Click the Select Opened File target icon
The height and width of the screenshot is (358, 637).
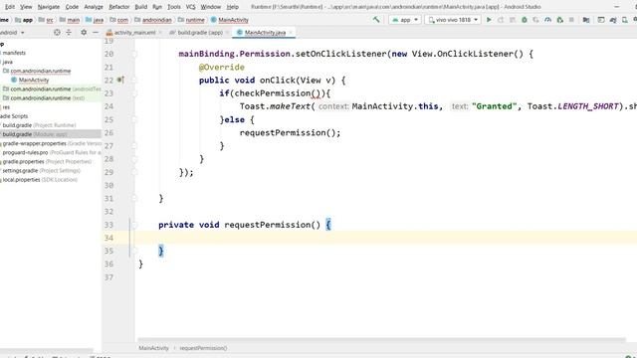click(x=57, y=32)
